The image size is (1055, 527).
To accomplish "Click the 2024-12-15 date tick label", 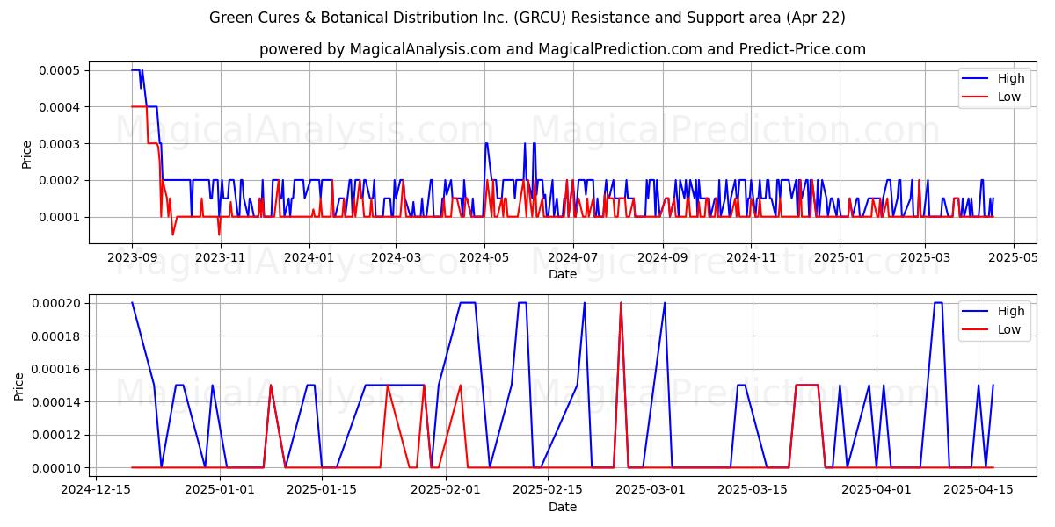I will click(96, 490).
